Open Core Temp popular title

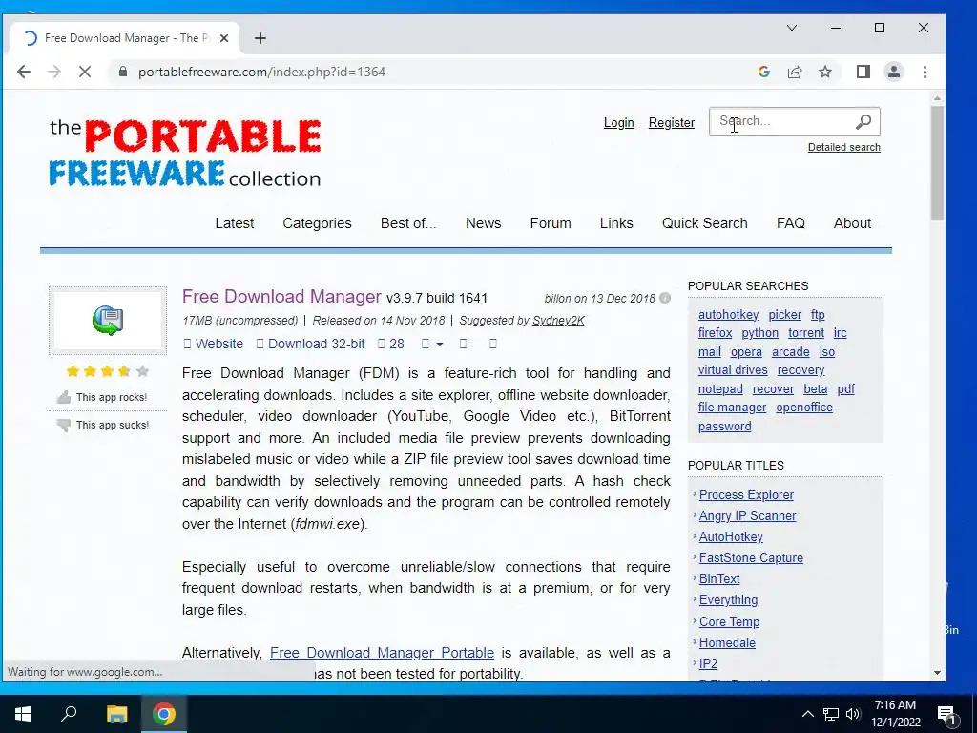[x=729, y=621]
